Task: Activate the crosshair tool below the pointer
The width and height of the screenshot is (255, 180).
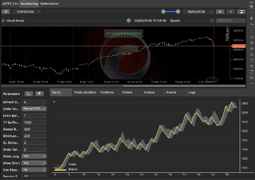Action: [252, 12]
